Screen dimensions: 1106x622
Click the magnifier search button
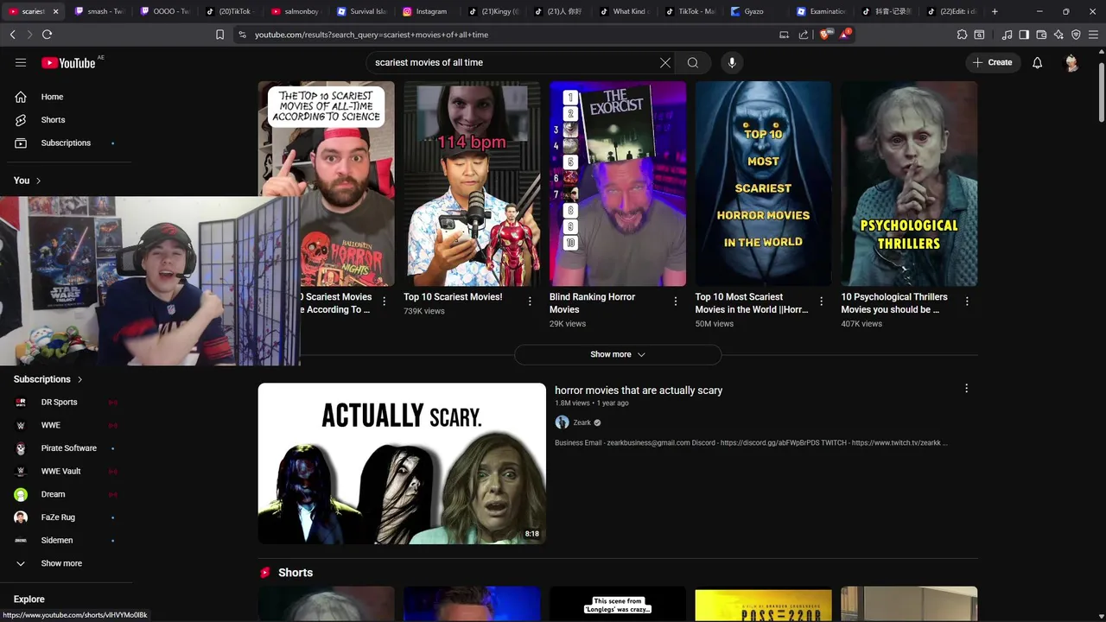[693, 62]
